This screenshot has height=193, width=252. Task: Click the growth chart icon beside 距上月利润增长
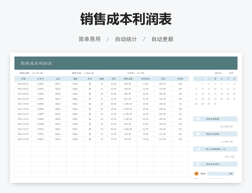pos(198,149)
